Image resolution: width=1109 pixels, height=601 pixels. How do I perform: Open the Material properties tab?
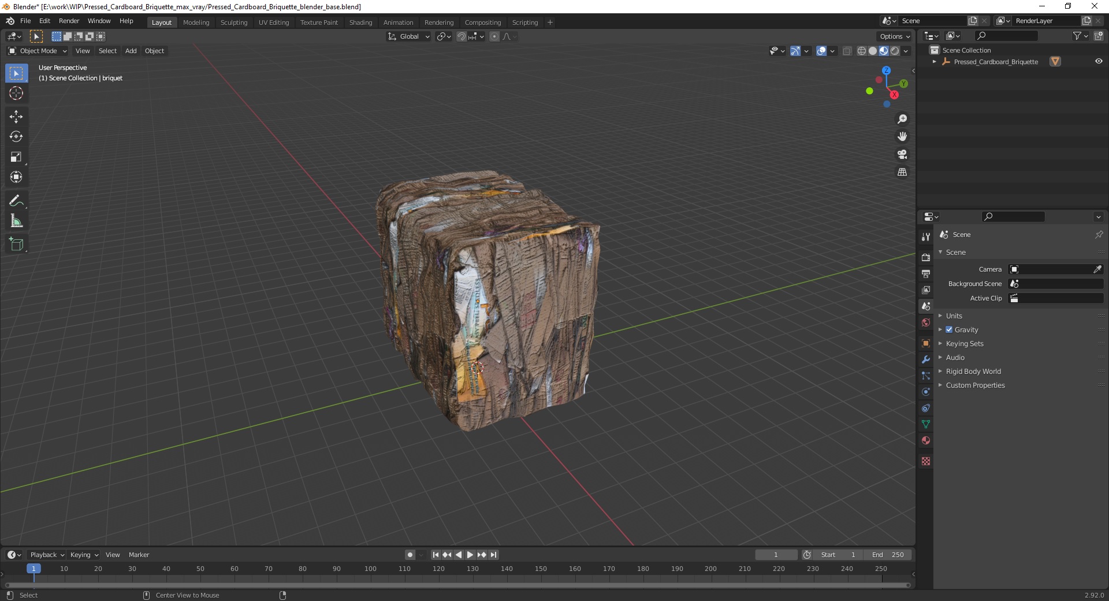coord(926,440)
